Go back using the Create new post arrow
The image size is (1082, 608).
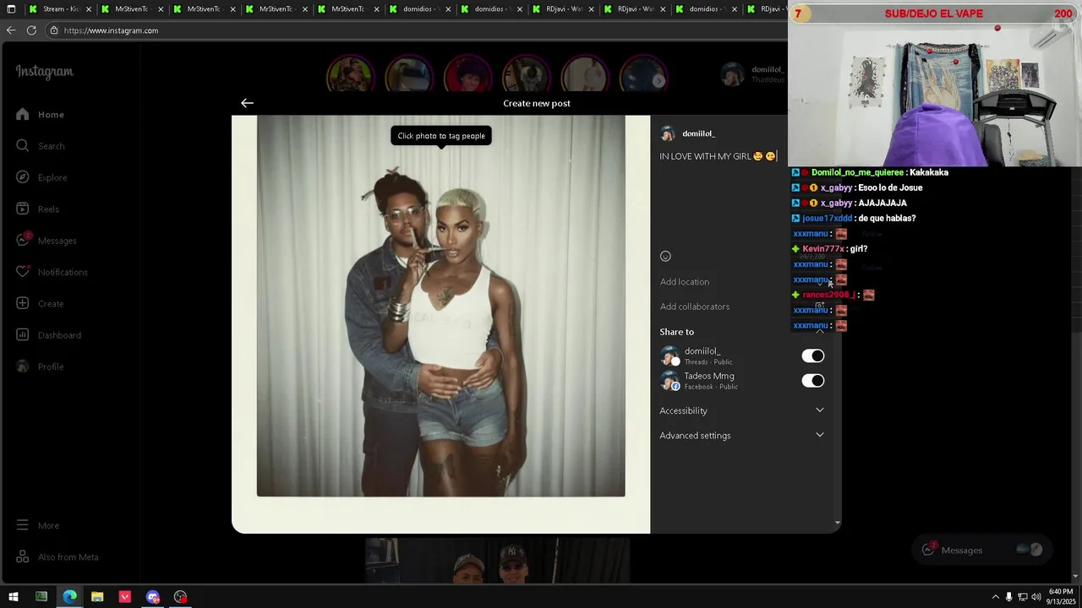tap(247, 103)
